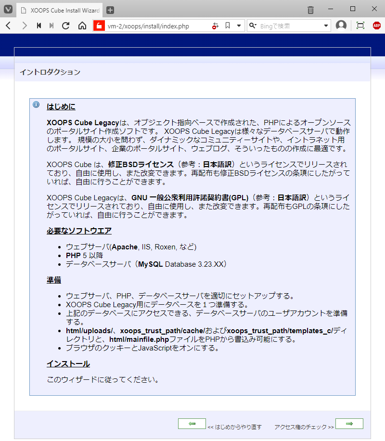
Task: Click the blocked content icon in address bar
Action: click(x=215, y=26)
